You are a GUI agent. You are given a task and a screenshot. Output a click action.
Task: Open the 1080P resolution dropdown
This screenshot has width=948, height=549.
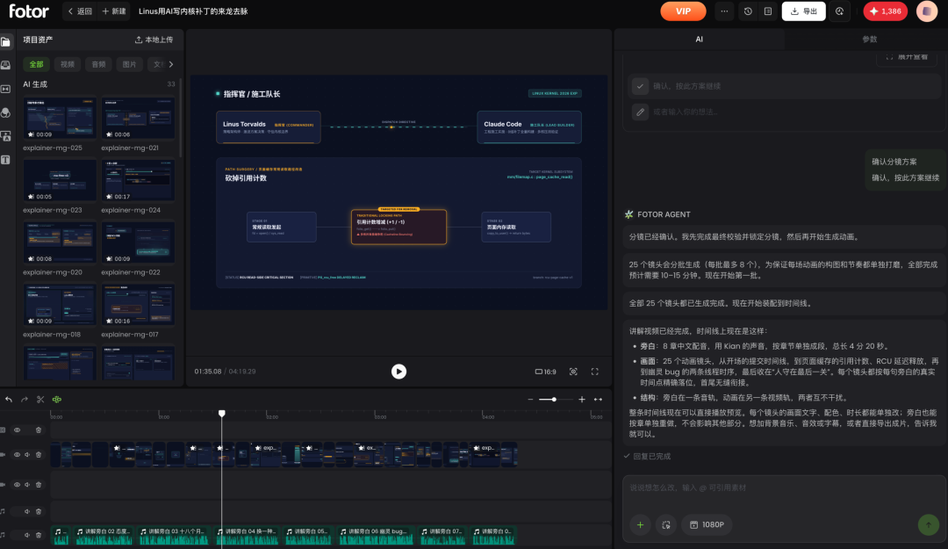coord(707,524)
